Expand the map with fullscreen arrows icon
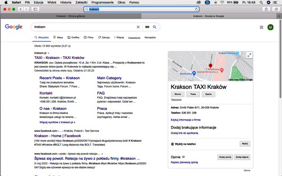Viewport: 282px width, 176px height. [249, 55]
